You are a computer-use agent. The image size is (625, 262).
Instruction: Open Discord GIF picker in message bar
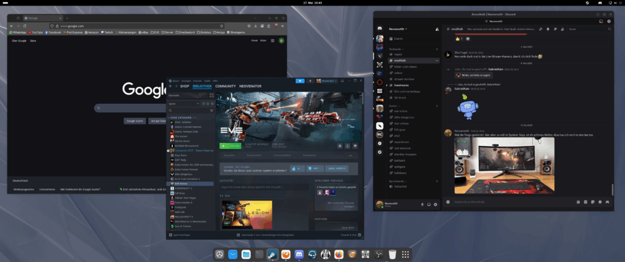point(585,202)
